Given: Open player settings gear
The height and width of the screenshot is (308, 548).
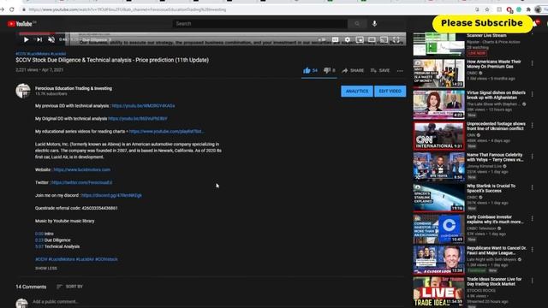Looking at the screenshot, I should (x=348, y=40).
